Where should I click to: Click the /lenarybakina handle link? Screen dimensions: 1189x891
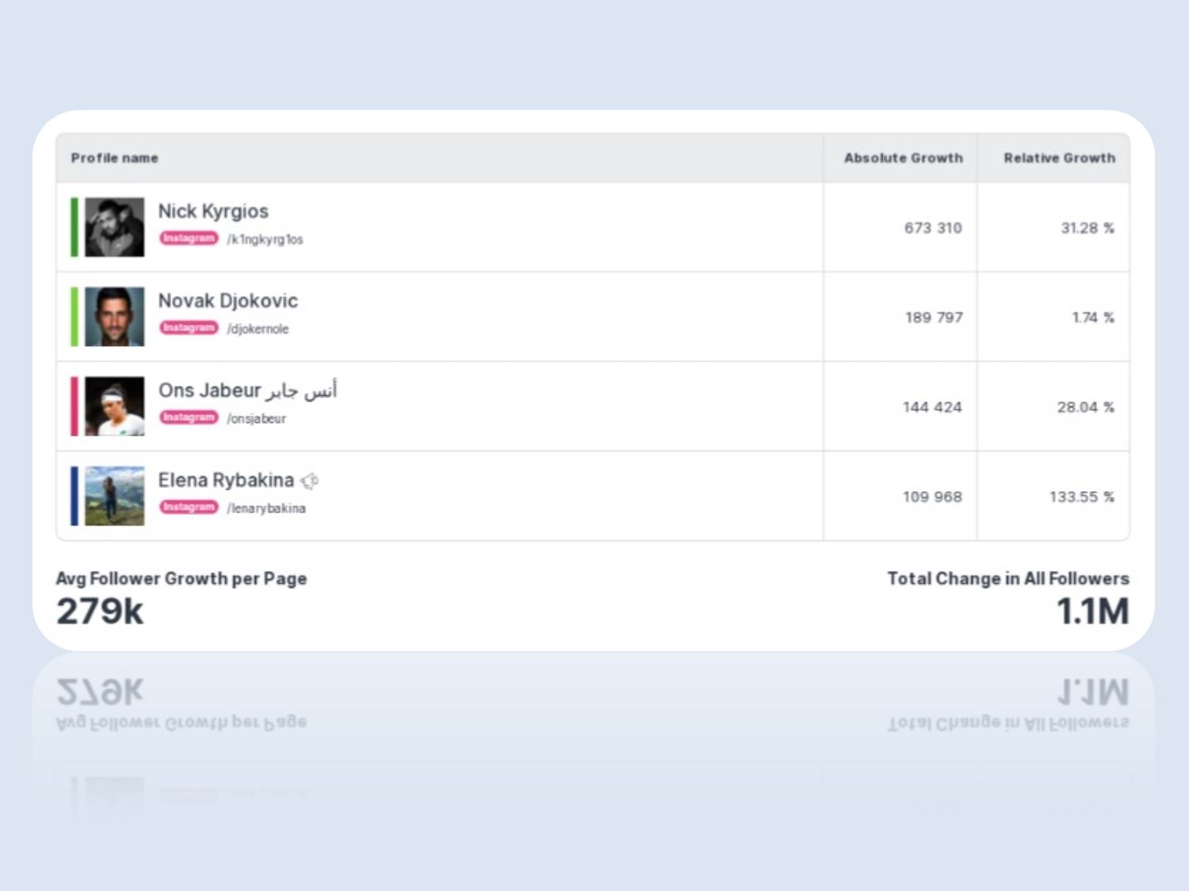tap(266, 508)
